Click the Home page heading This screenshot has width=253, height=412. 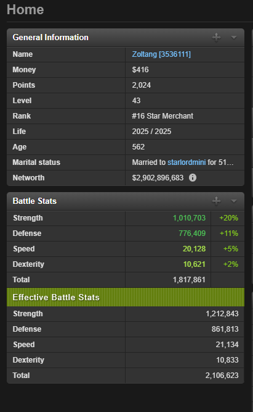coord(25,10)
